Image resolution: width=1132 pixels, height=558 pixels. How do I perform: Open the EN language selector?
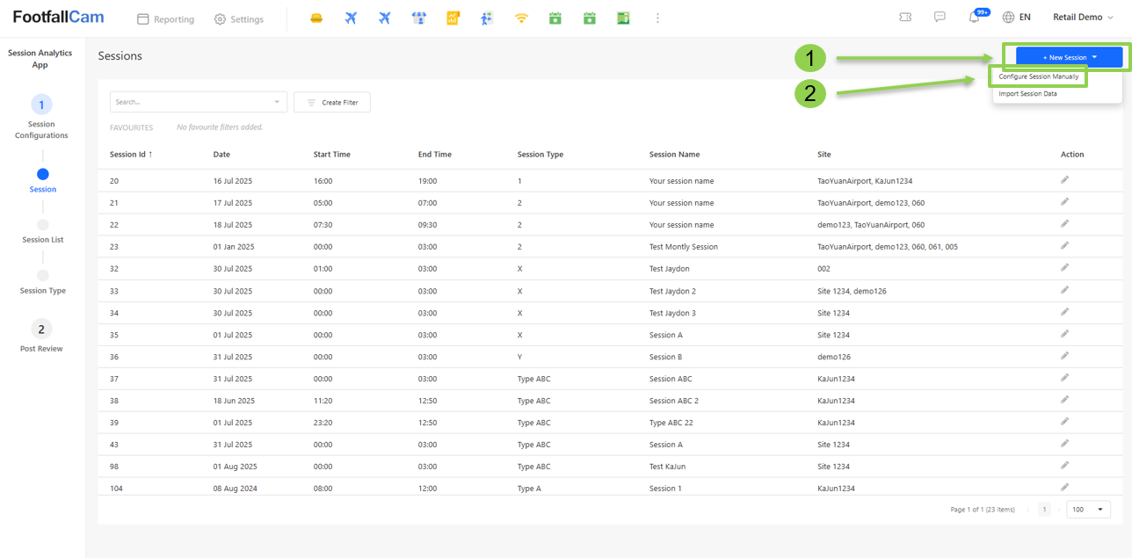pos(1017,18)
